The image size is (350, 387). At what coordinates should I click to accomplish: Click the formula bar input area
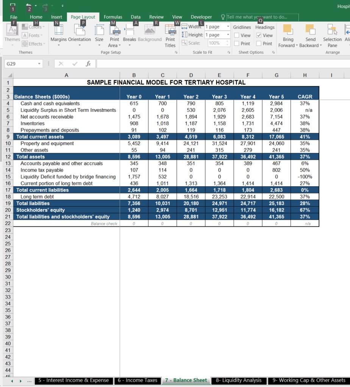point(223,64)
